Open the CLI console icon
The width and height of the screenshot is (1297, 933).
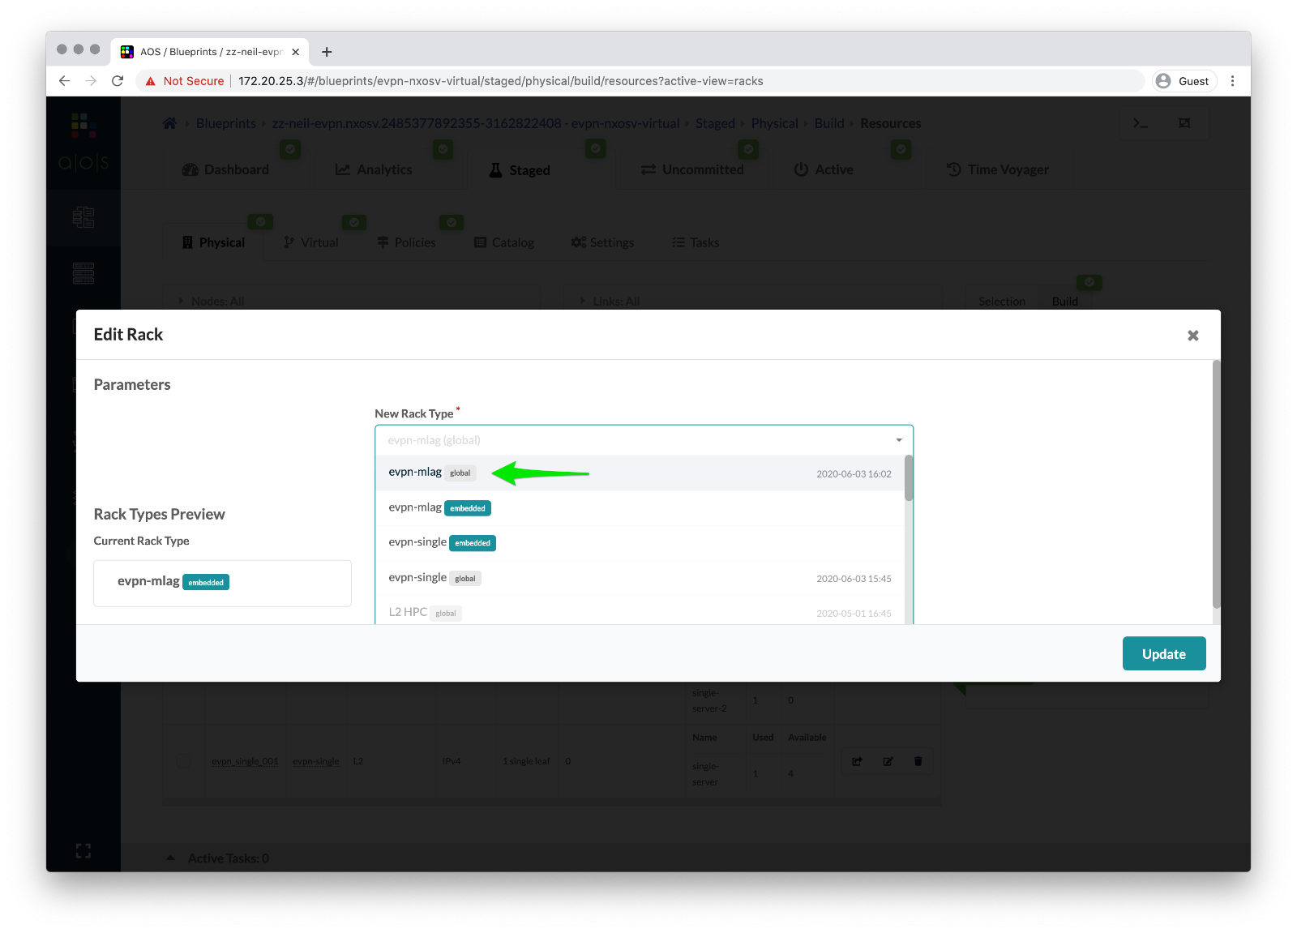coord(1141,123)
